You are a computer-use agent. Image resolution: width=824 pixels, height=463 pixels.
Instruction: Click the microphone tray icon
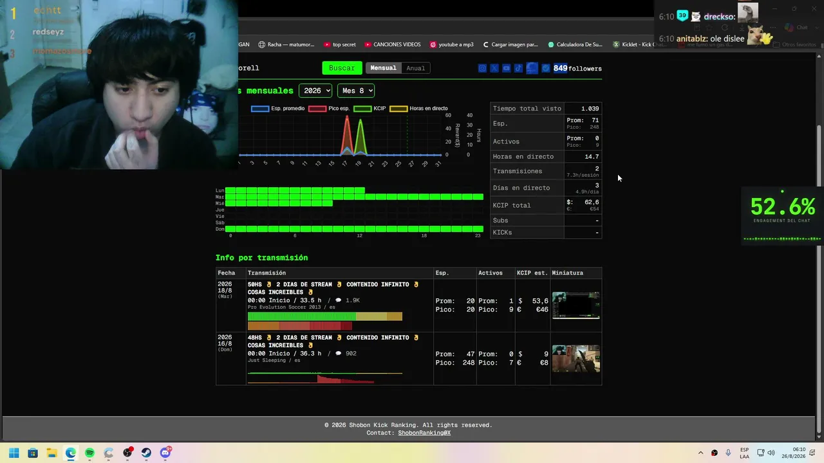(x=728, y=453)
